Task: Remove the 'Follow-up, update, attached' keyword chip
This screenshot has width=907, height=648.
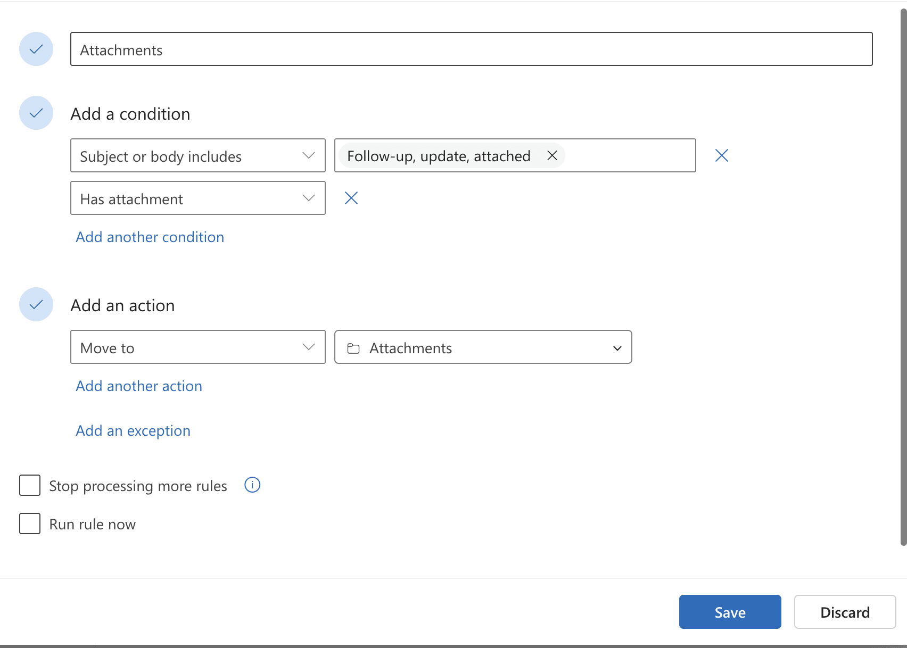Action: [552, 155]
